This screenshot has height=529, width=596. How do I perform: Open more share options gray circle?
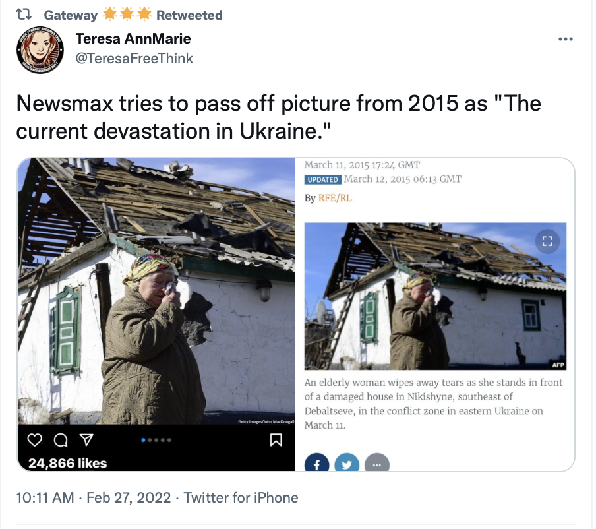click(x=376, y=463)
